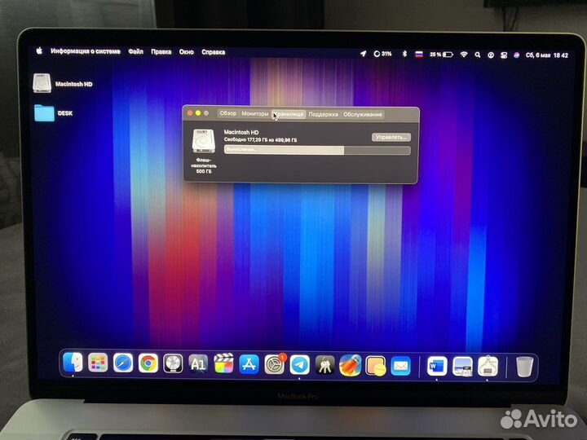Click the Macintosh HD disk image in window
Viewport: 587px width, 440px height.
[204, 141]
